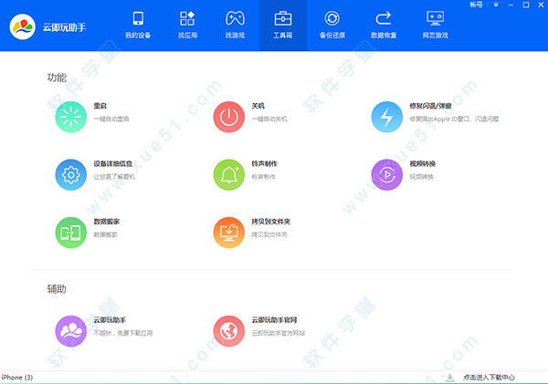Click the green 重启 restart icon

[x=71, y=117]
